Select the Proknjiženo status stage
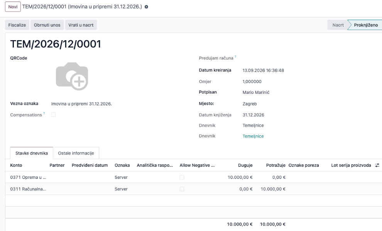 [366, 25]
